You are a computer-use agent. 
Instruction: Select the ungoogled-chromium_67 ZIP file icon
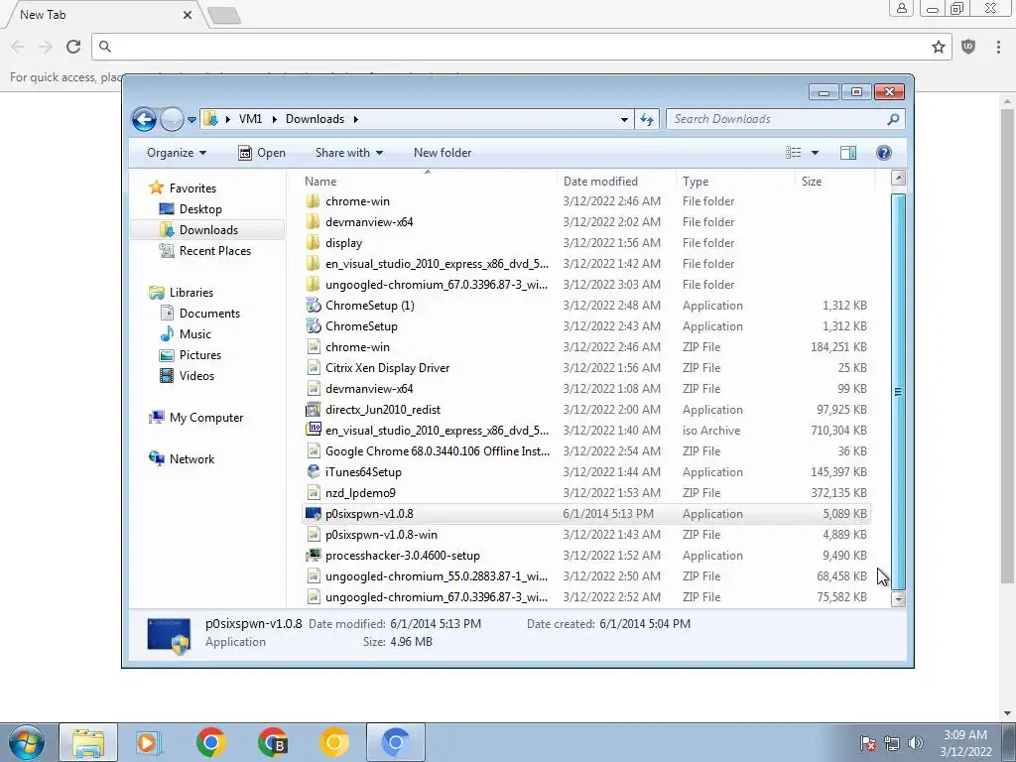click(x=313, y=596)
